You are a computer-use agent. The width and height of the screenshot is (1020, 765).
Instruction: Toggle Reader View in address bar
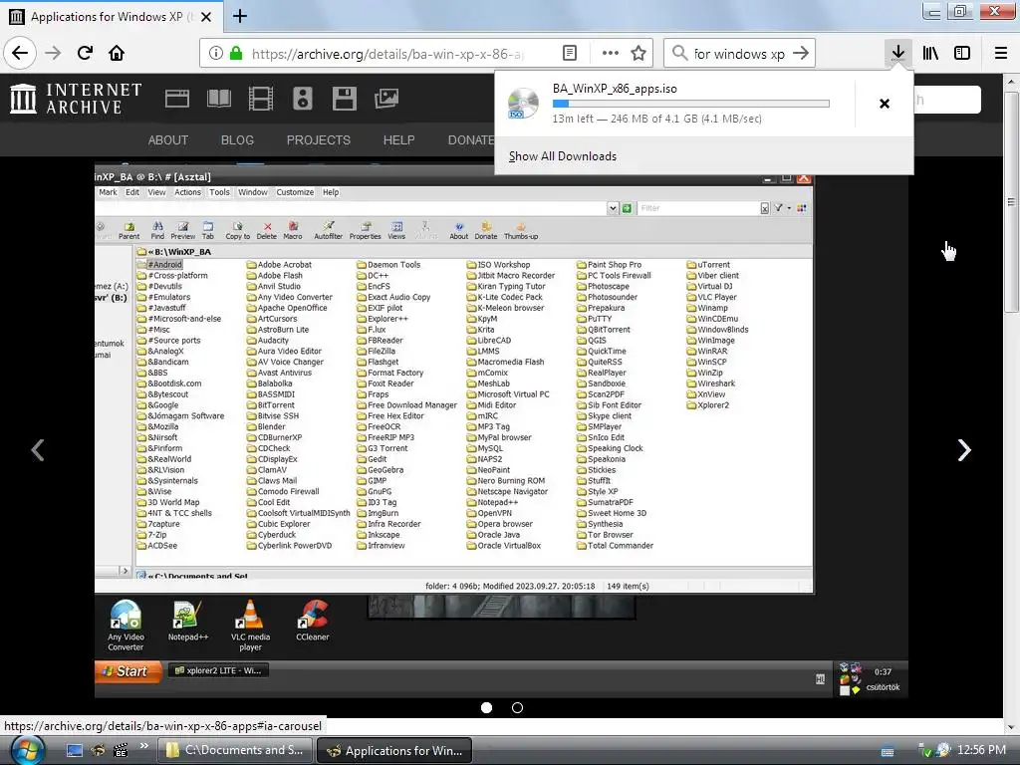coord(569,54)
